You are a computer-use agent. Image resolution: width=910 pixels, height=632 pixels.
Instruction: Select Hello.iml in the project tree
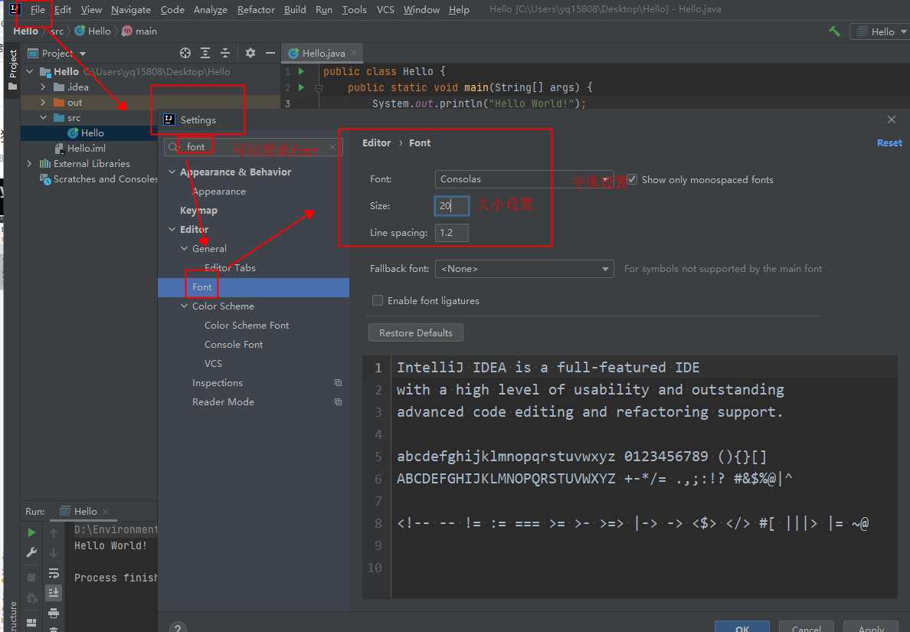click(x=86, y=148)
